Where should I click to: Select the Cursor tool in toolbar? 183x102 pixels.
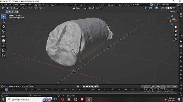4,21
